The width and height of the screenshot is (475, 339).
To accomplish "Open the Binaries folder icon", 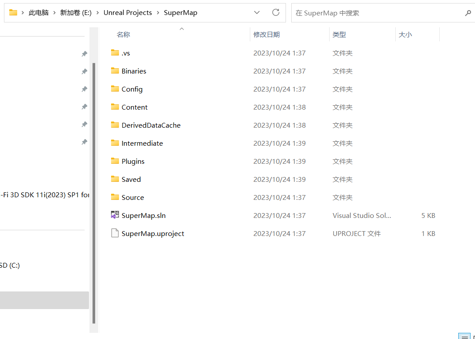I will [115, 71].
